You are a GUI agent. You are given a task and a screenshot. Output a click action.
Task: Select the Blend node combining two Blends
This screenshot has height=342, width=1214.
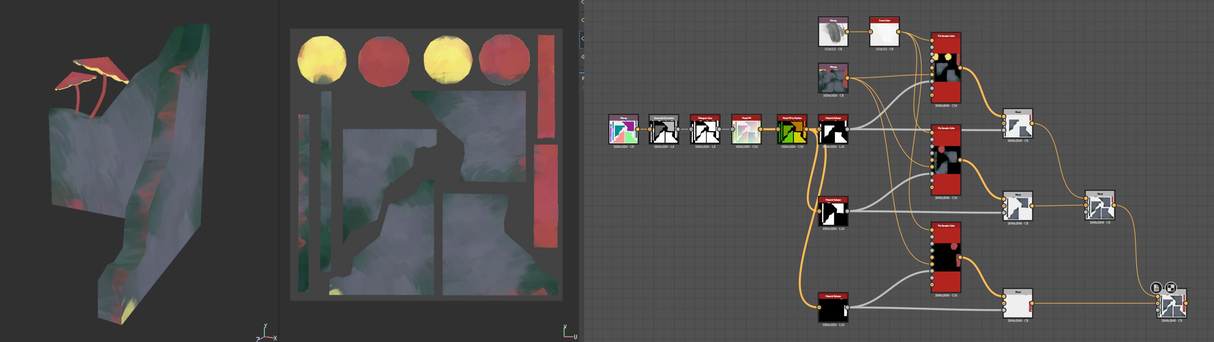coord(1100,206)
